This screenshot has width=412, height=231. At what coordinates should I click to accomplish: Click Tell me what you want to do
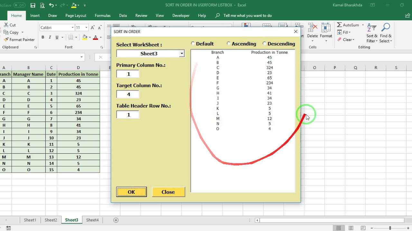point(248,15)
